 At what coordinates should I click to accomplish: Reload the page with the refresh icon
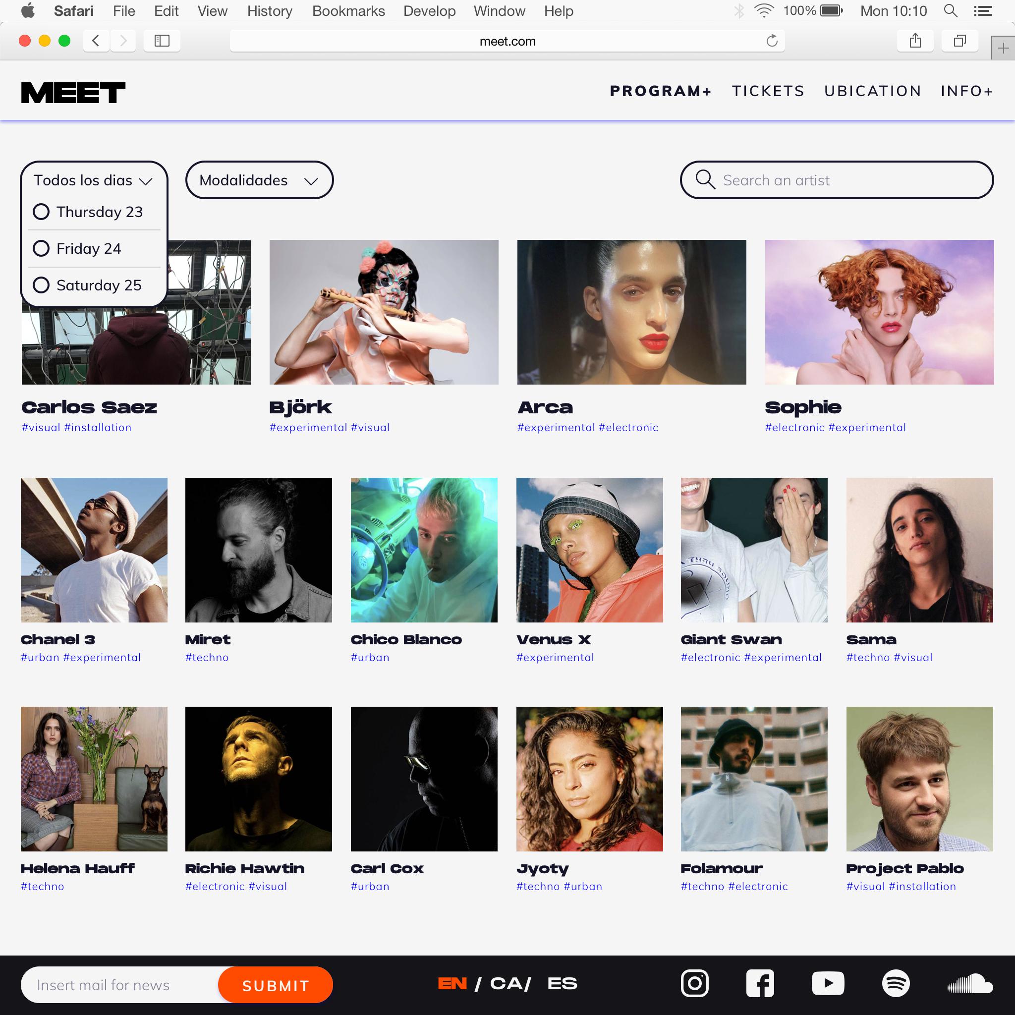click(772, 41)
